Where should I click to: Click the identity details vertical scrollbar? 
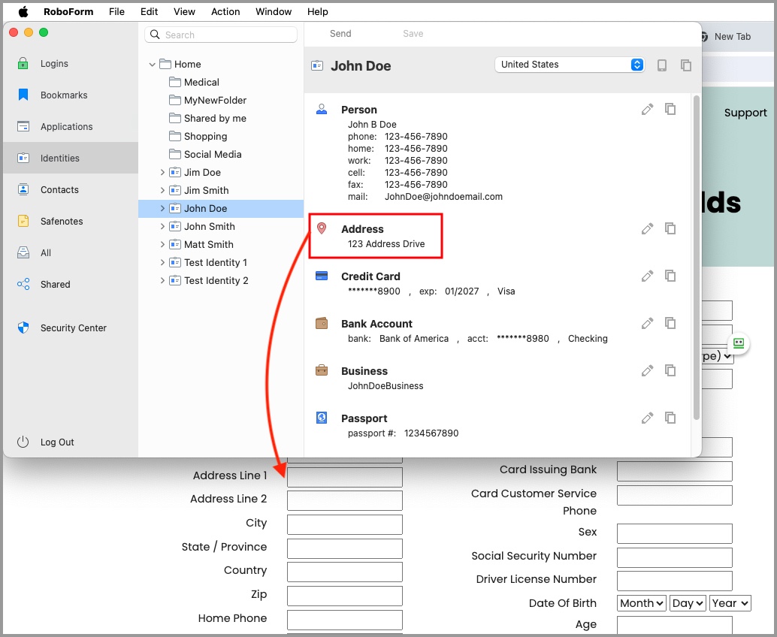pyautogui.click(x=697, y=258)
